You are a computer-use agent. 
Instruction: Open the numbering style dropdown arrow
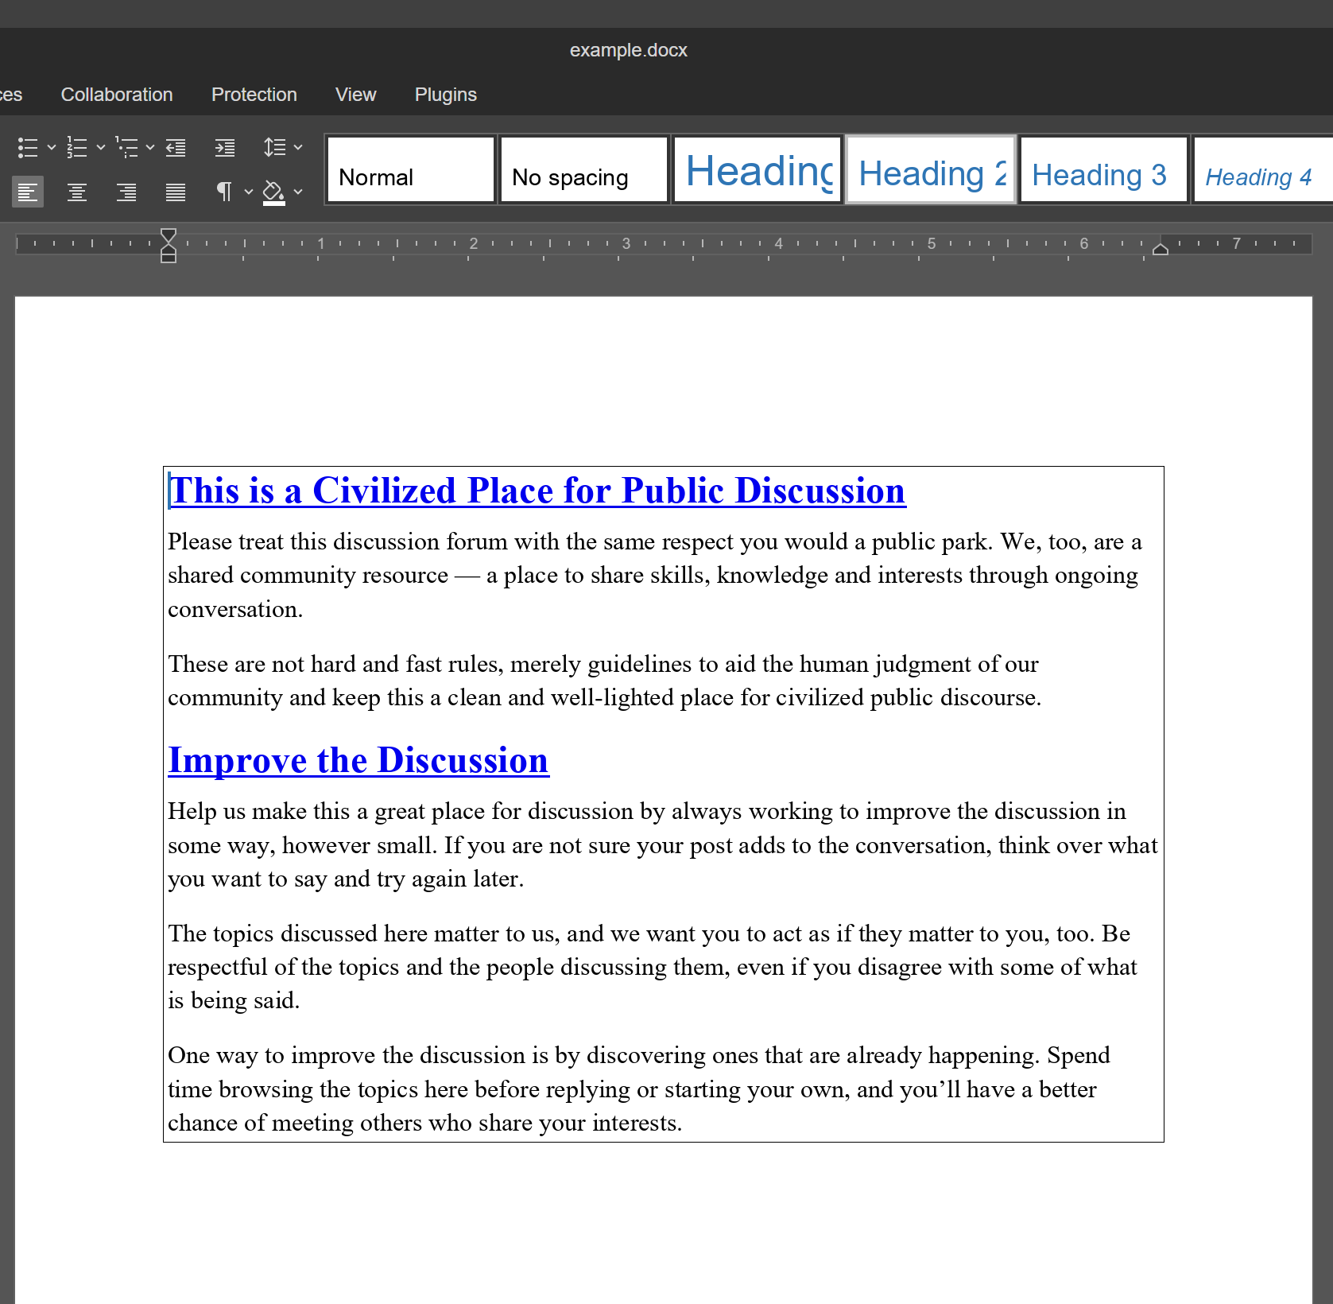tap(101, 147)
